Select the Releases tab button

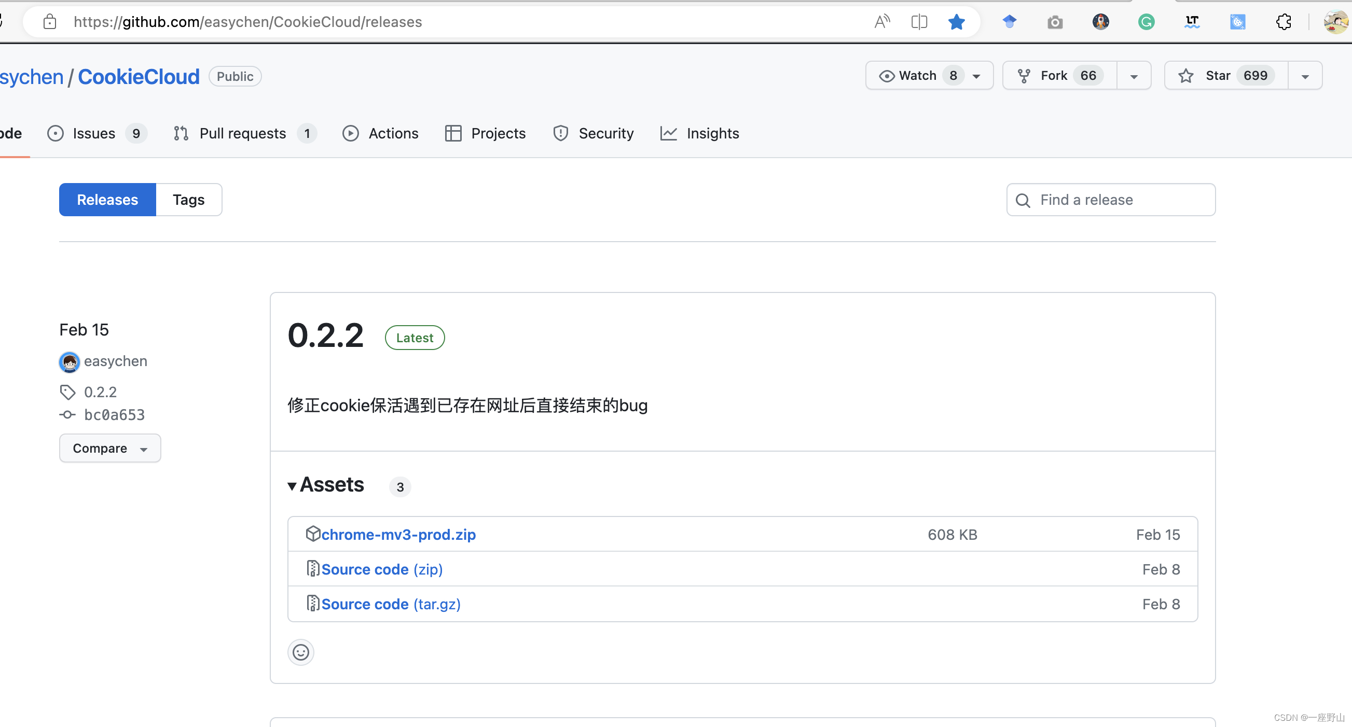tap(107, 200)
